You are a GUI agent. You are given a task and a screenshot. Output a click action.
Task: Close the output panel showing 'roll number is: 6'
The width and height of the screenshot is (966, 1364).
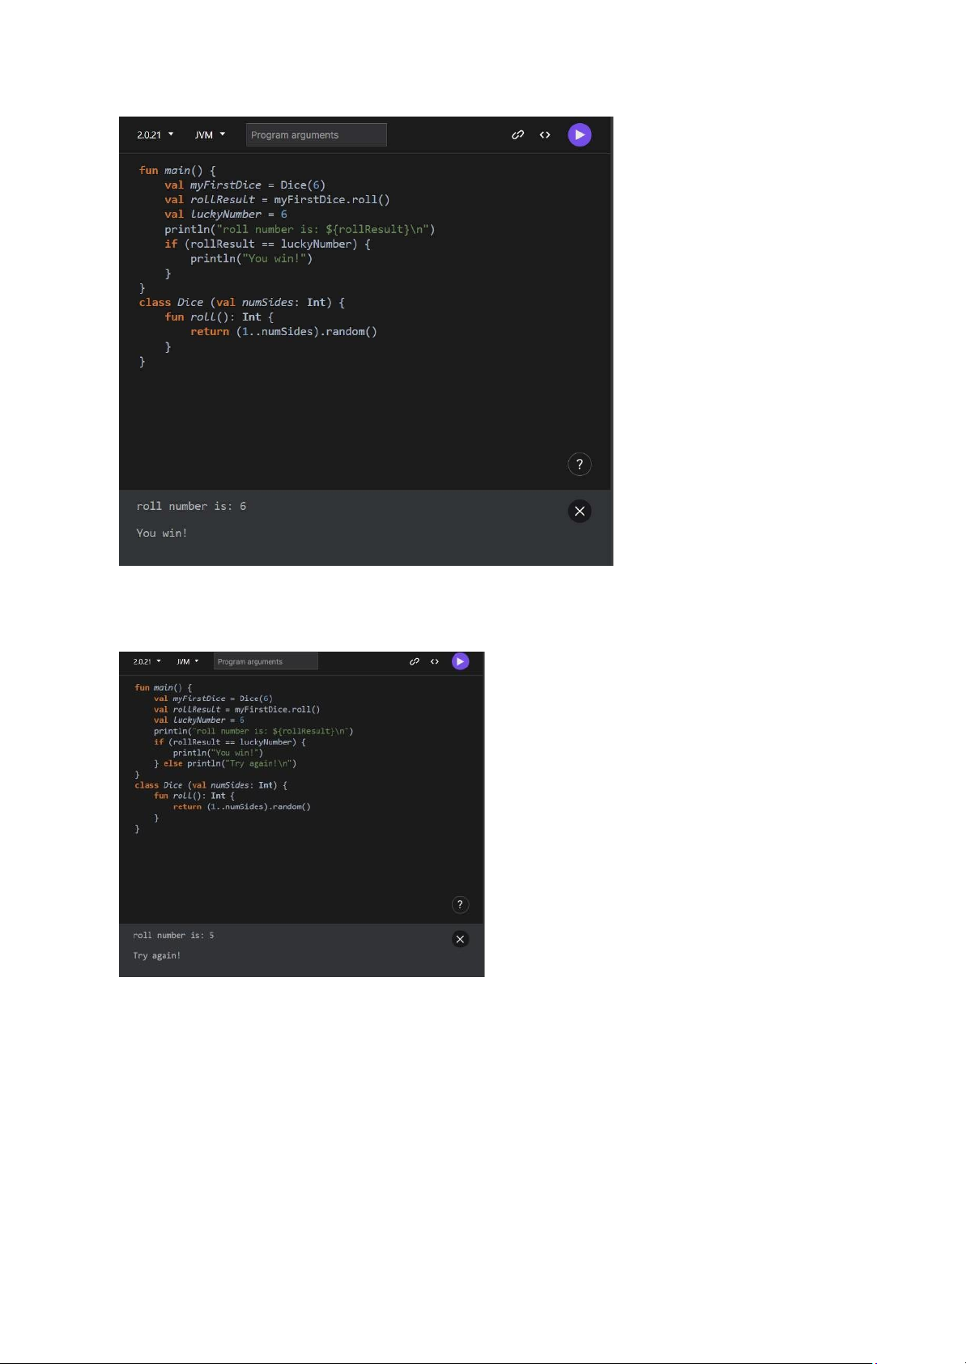pyautogui.click(x=579, y=512)
